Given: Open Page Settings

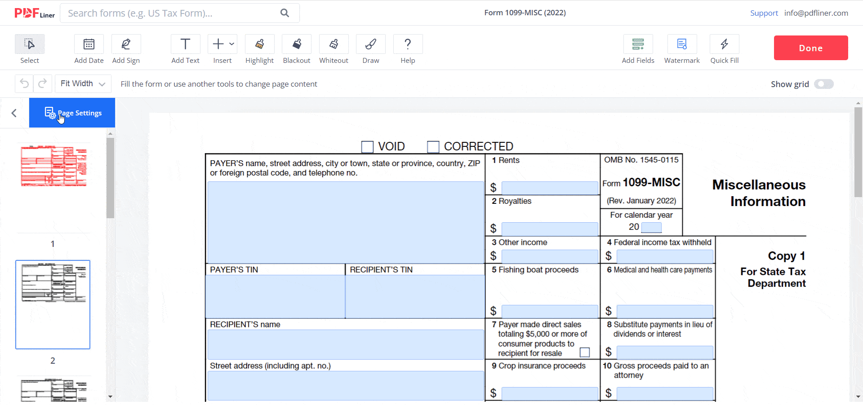Looking at the screenshot, I should [72, 113].
